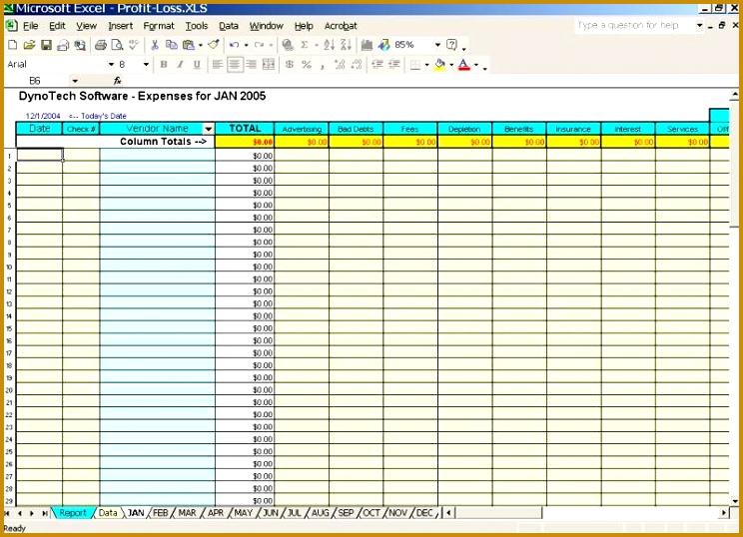Toggle Align Right

[x=251, y=65]
